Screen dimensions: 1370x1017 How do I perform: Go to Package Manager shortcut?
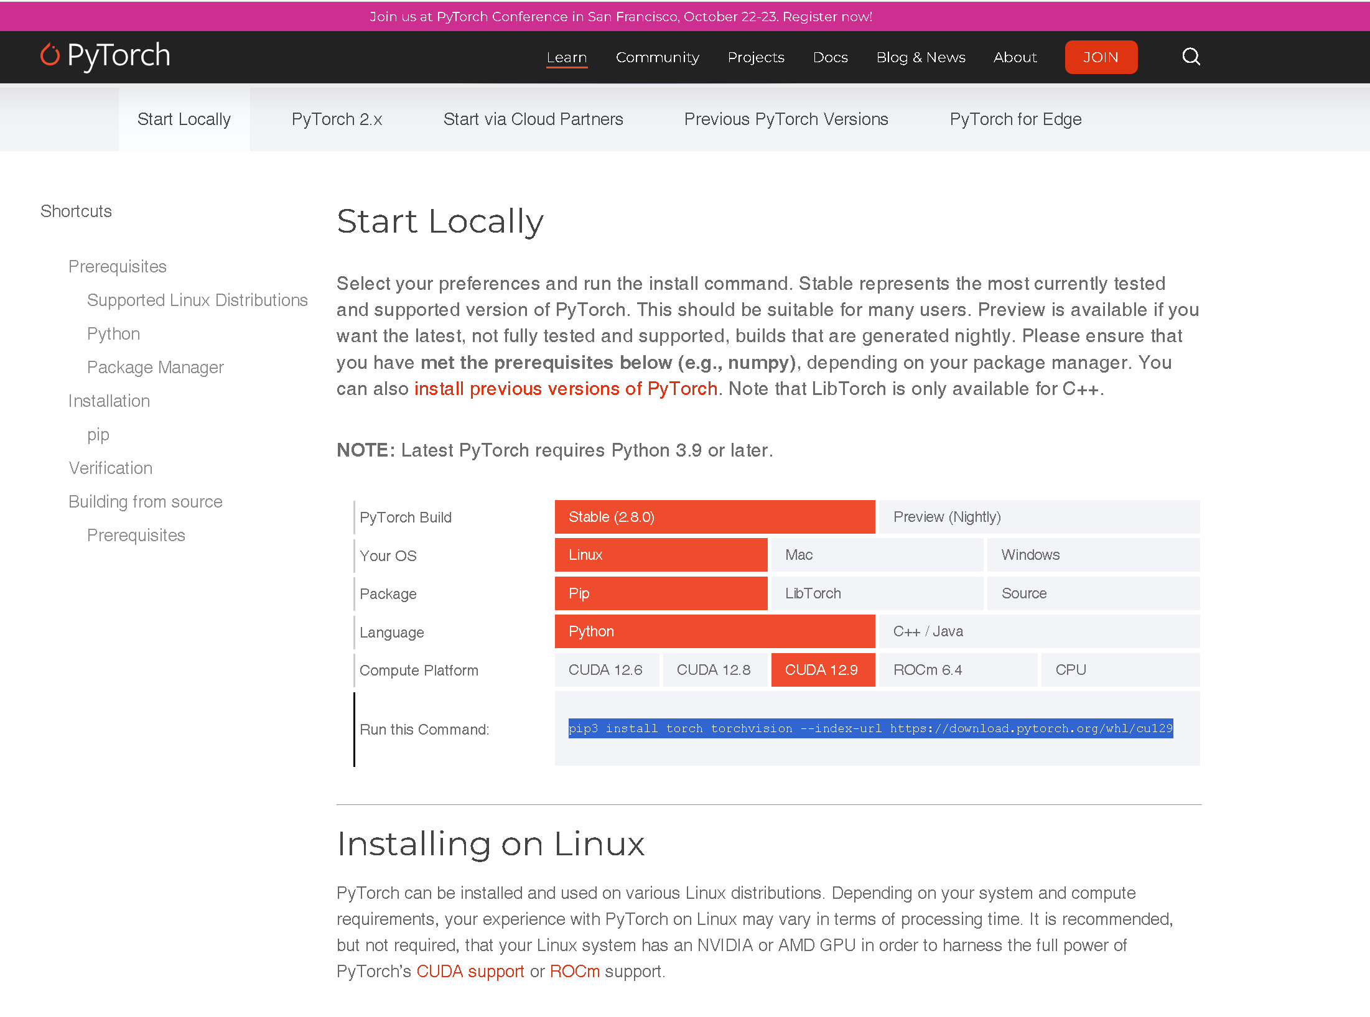tap(156, 367)
